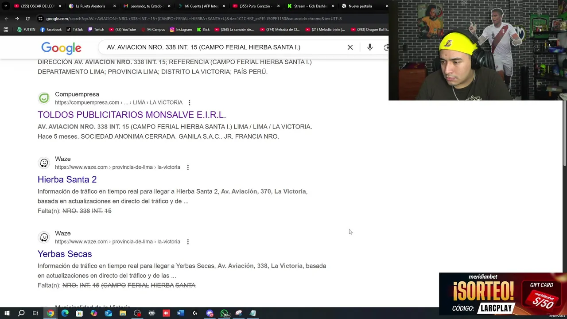View site information icon in address bar

40,19
